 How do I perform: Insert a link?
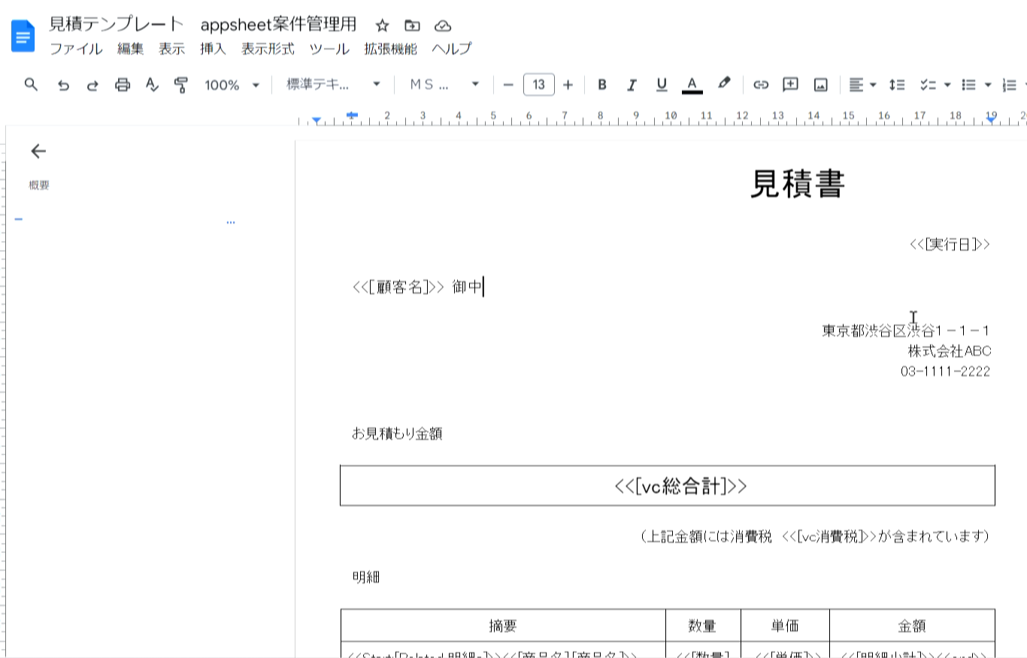761,85
